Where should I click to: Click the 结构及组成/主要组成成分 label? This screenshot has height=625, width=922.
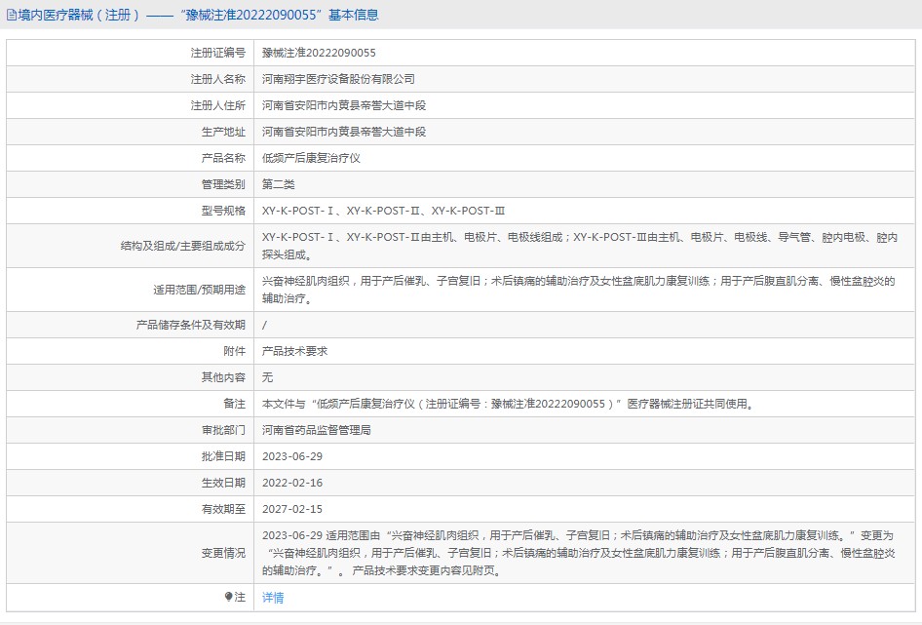pyautogui.click(x=183, y=246)
